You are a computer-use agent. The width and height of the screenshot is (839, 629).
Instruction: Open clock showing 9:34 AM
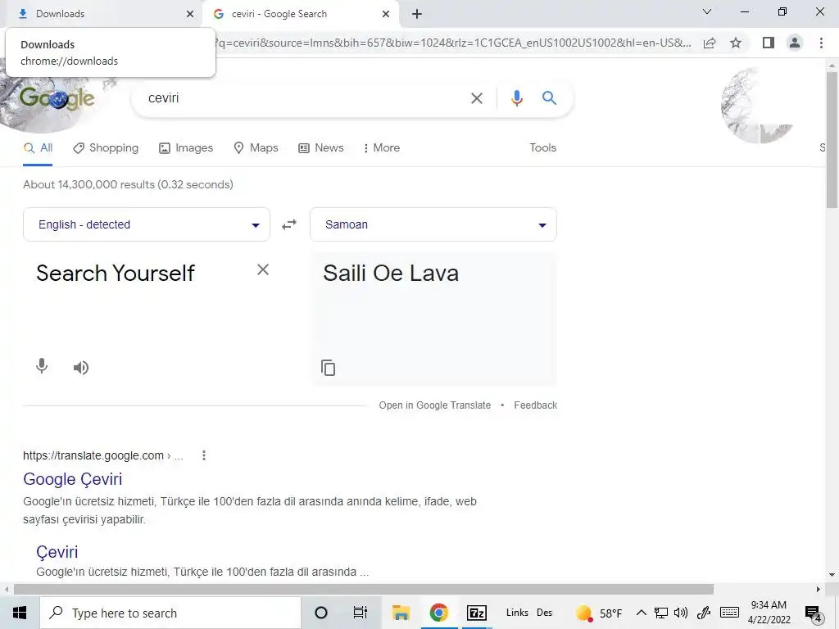pyautogui.click(x=769, y=613)
